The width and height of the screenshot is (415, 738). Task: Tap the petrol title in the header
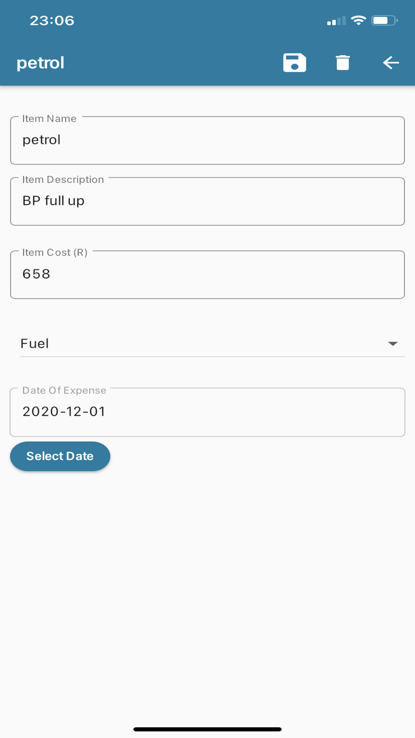(x=40, y=63)
